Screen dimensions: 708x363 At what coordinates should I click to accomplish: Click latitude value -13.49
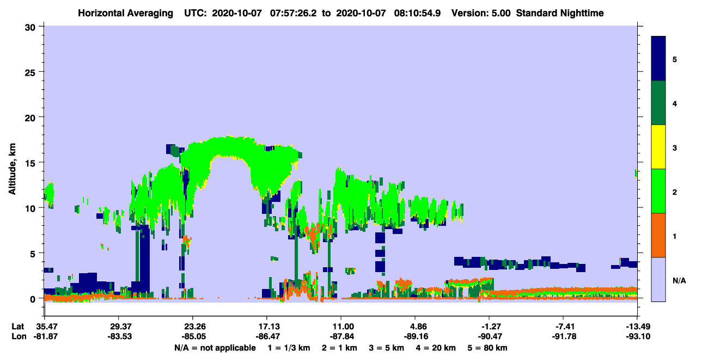tap(637, 327)
